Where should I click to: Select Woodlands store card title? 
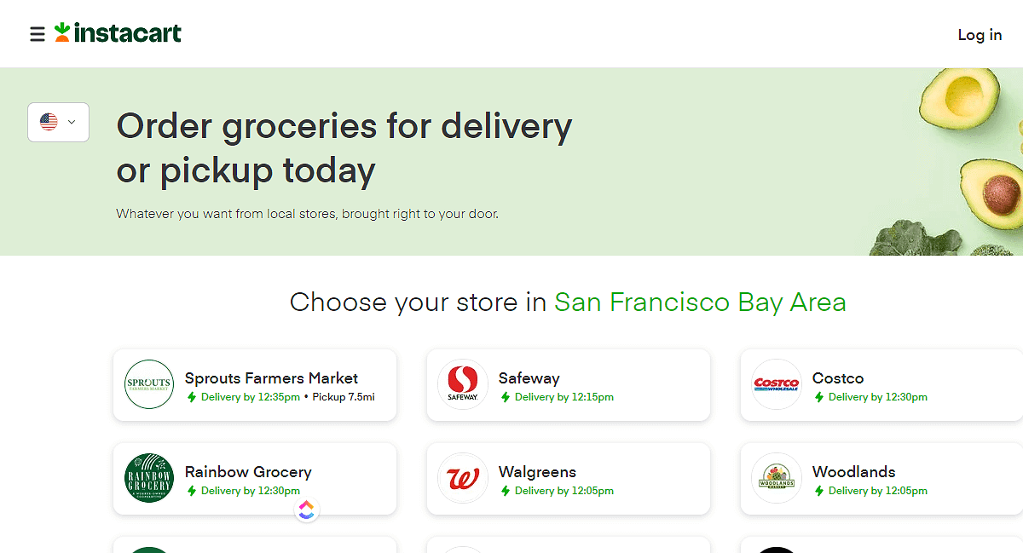point(853,471)
